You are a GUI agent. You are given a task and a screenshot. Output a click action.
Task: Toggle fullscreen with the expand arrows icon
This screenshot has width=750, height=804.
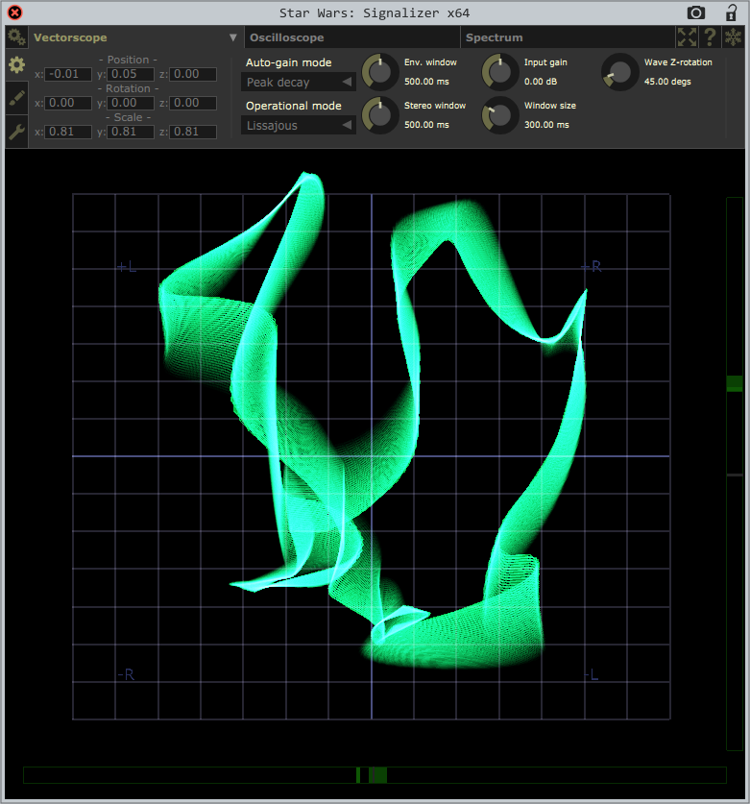[687, 37]
